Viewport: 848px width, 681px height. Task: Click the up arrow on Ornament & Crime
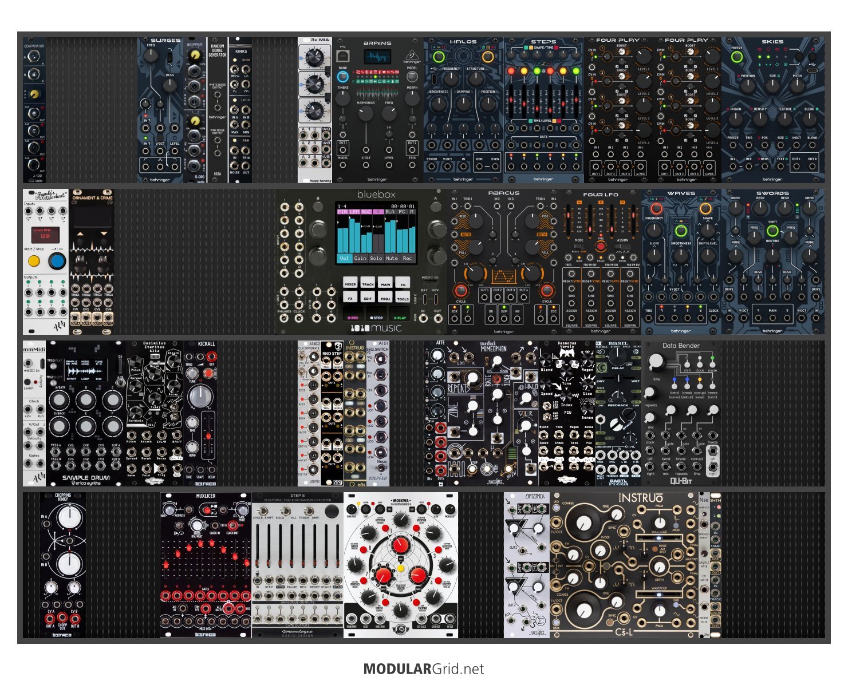(x=80, y=235)
